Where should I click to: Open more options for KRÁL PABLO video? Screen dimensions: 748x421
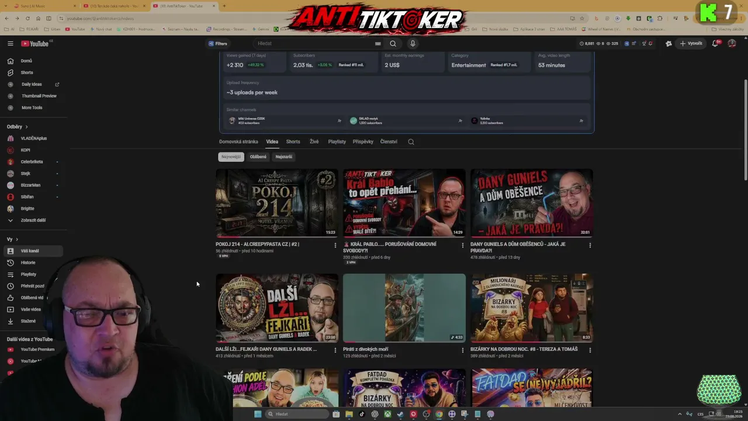463,245
